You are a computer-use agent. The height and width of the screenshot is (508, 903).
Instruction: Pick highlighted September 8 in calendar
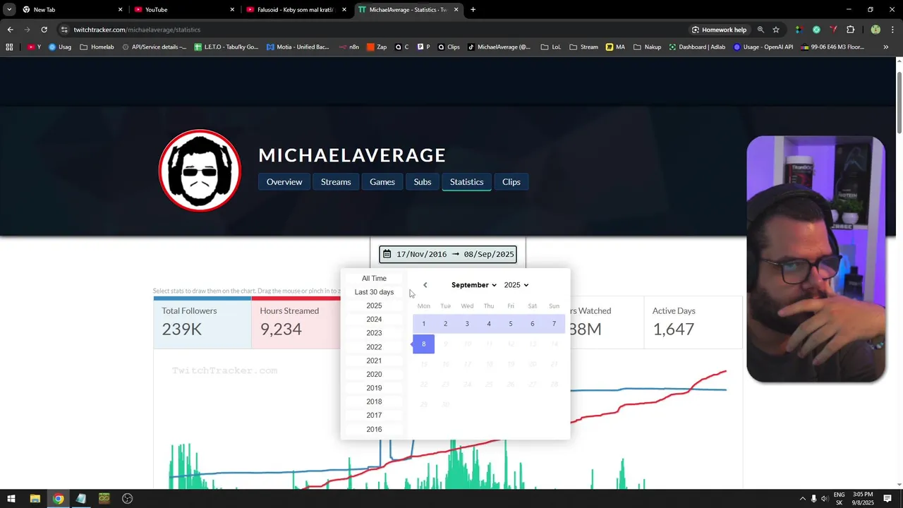pos(423,344)
